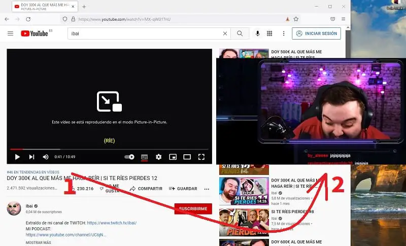
Task: Seek on the video progress bar
Action: click(x=109, y=149)
